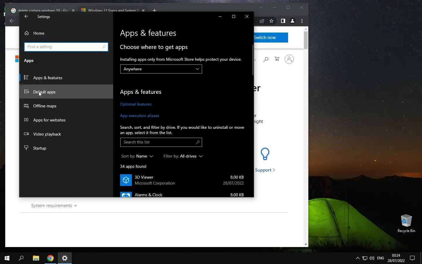The height and width of the screenshot is (264, 422).
Task: Click Microsoft account sign-in icon
Action: coord(289,59)
